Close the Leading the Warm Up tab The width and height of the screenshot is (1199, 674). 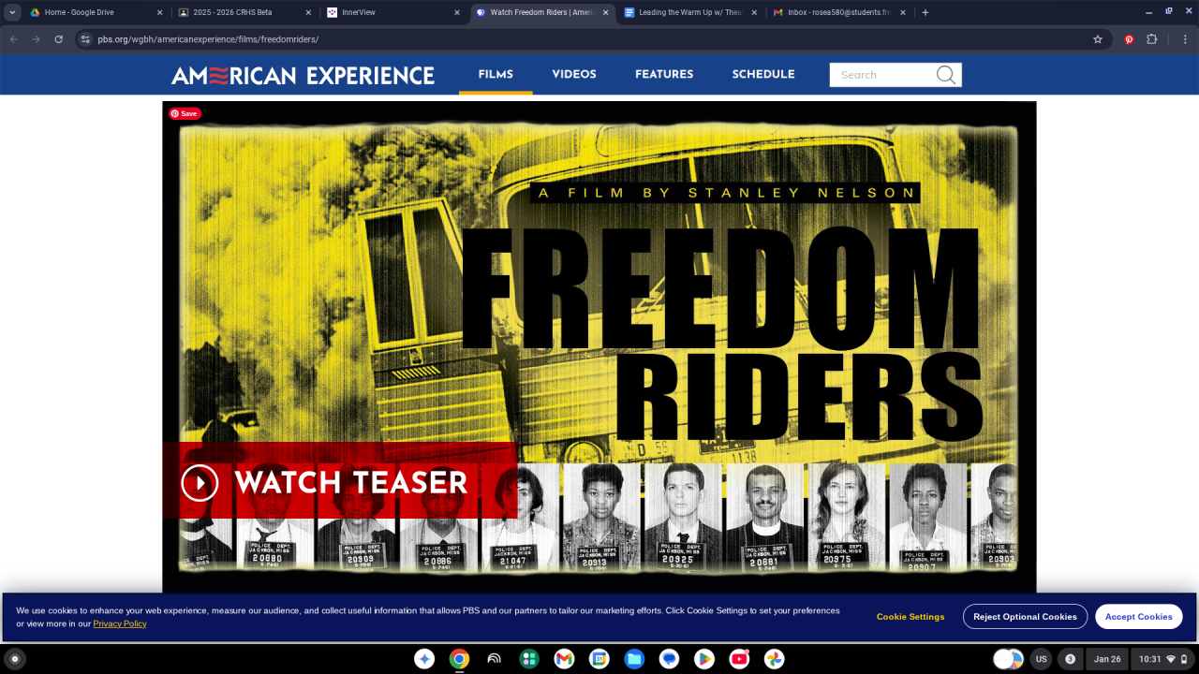(x=754, y=12)
